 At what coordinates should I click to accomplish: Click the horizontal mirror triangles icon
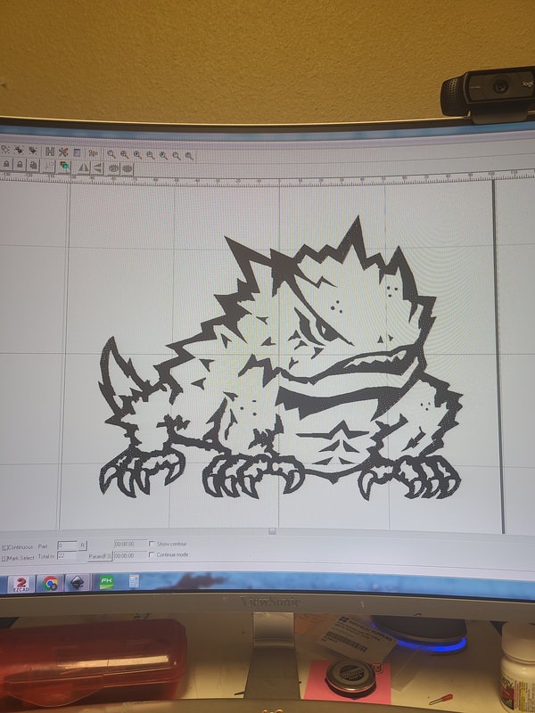(84, 168)
